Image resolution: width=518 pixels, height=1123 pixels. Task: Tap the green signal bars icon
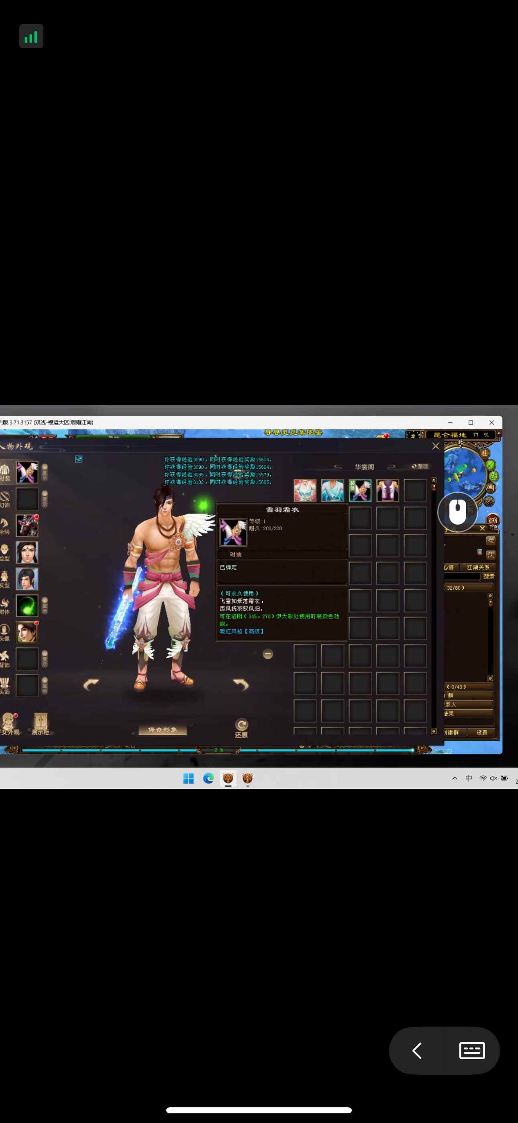click(31, 36)
